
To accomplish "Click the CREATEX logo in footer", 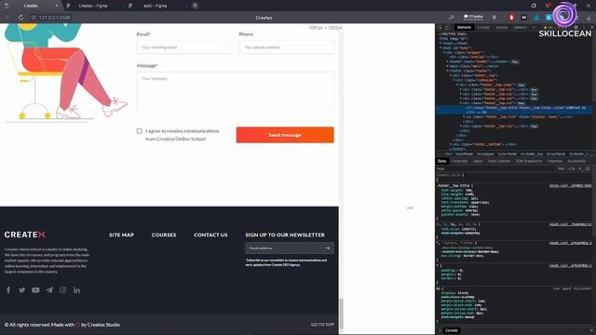I will (x=25, y=234).
